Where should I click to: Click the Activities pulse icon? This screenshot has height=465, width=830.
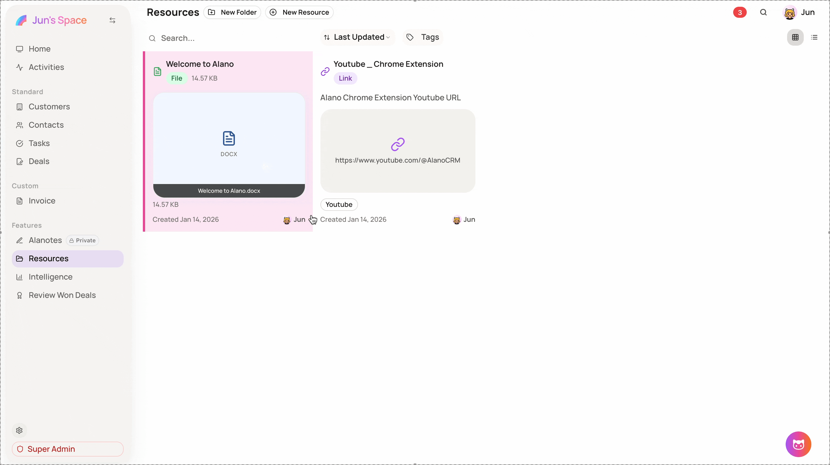(20, 67)
